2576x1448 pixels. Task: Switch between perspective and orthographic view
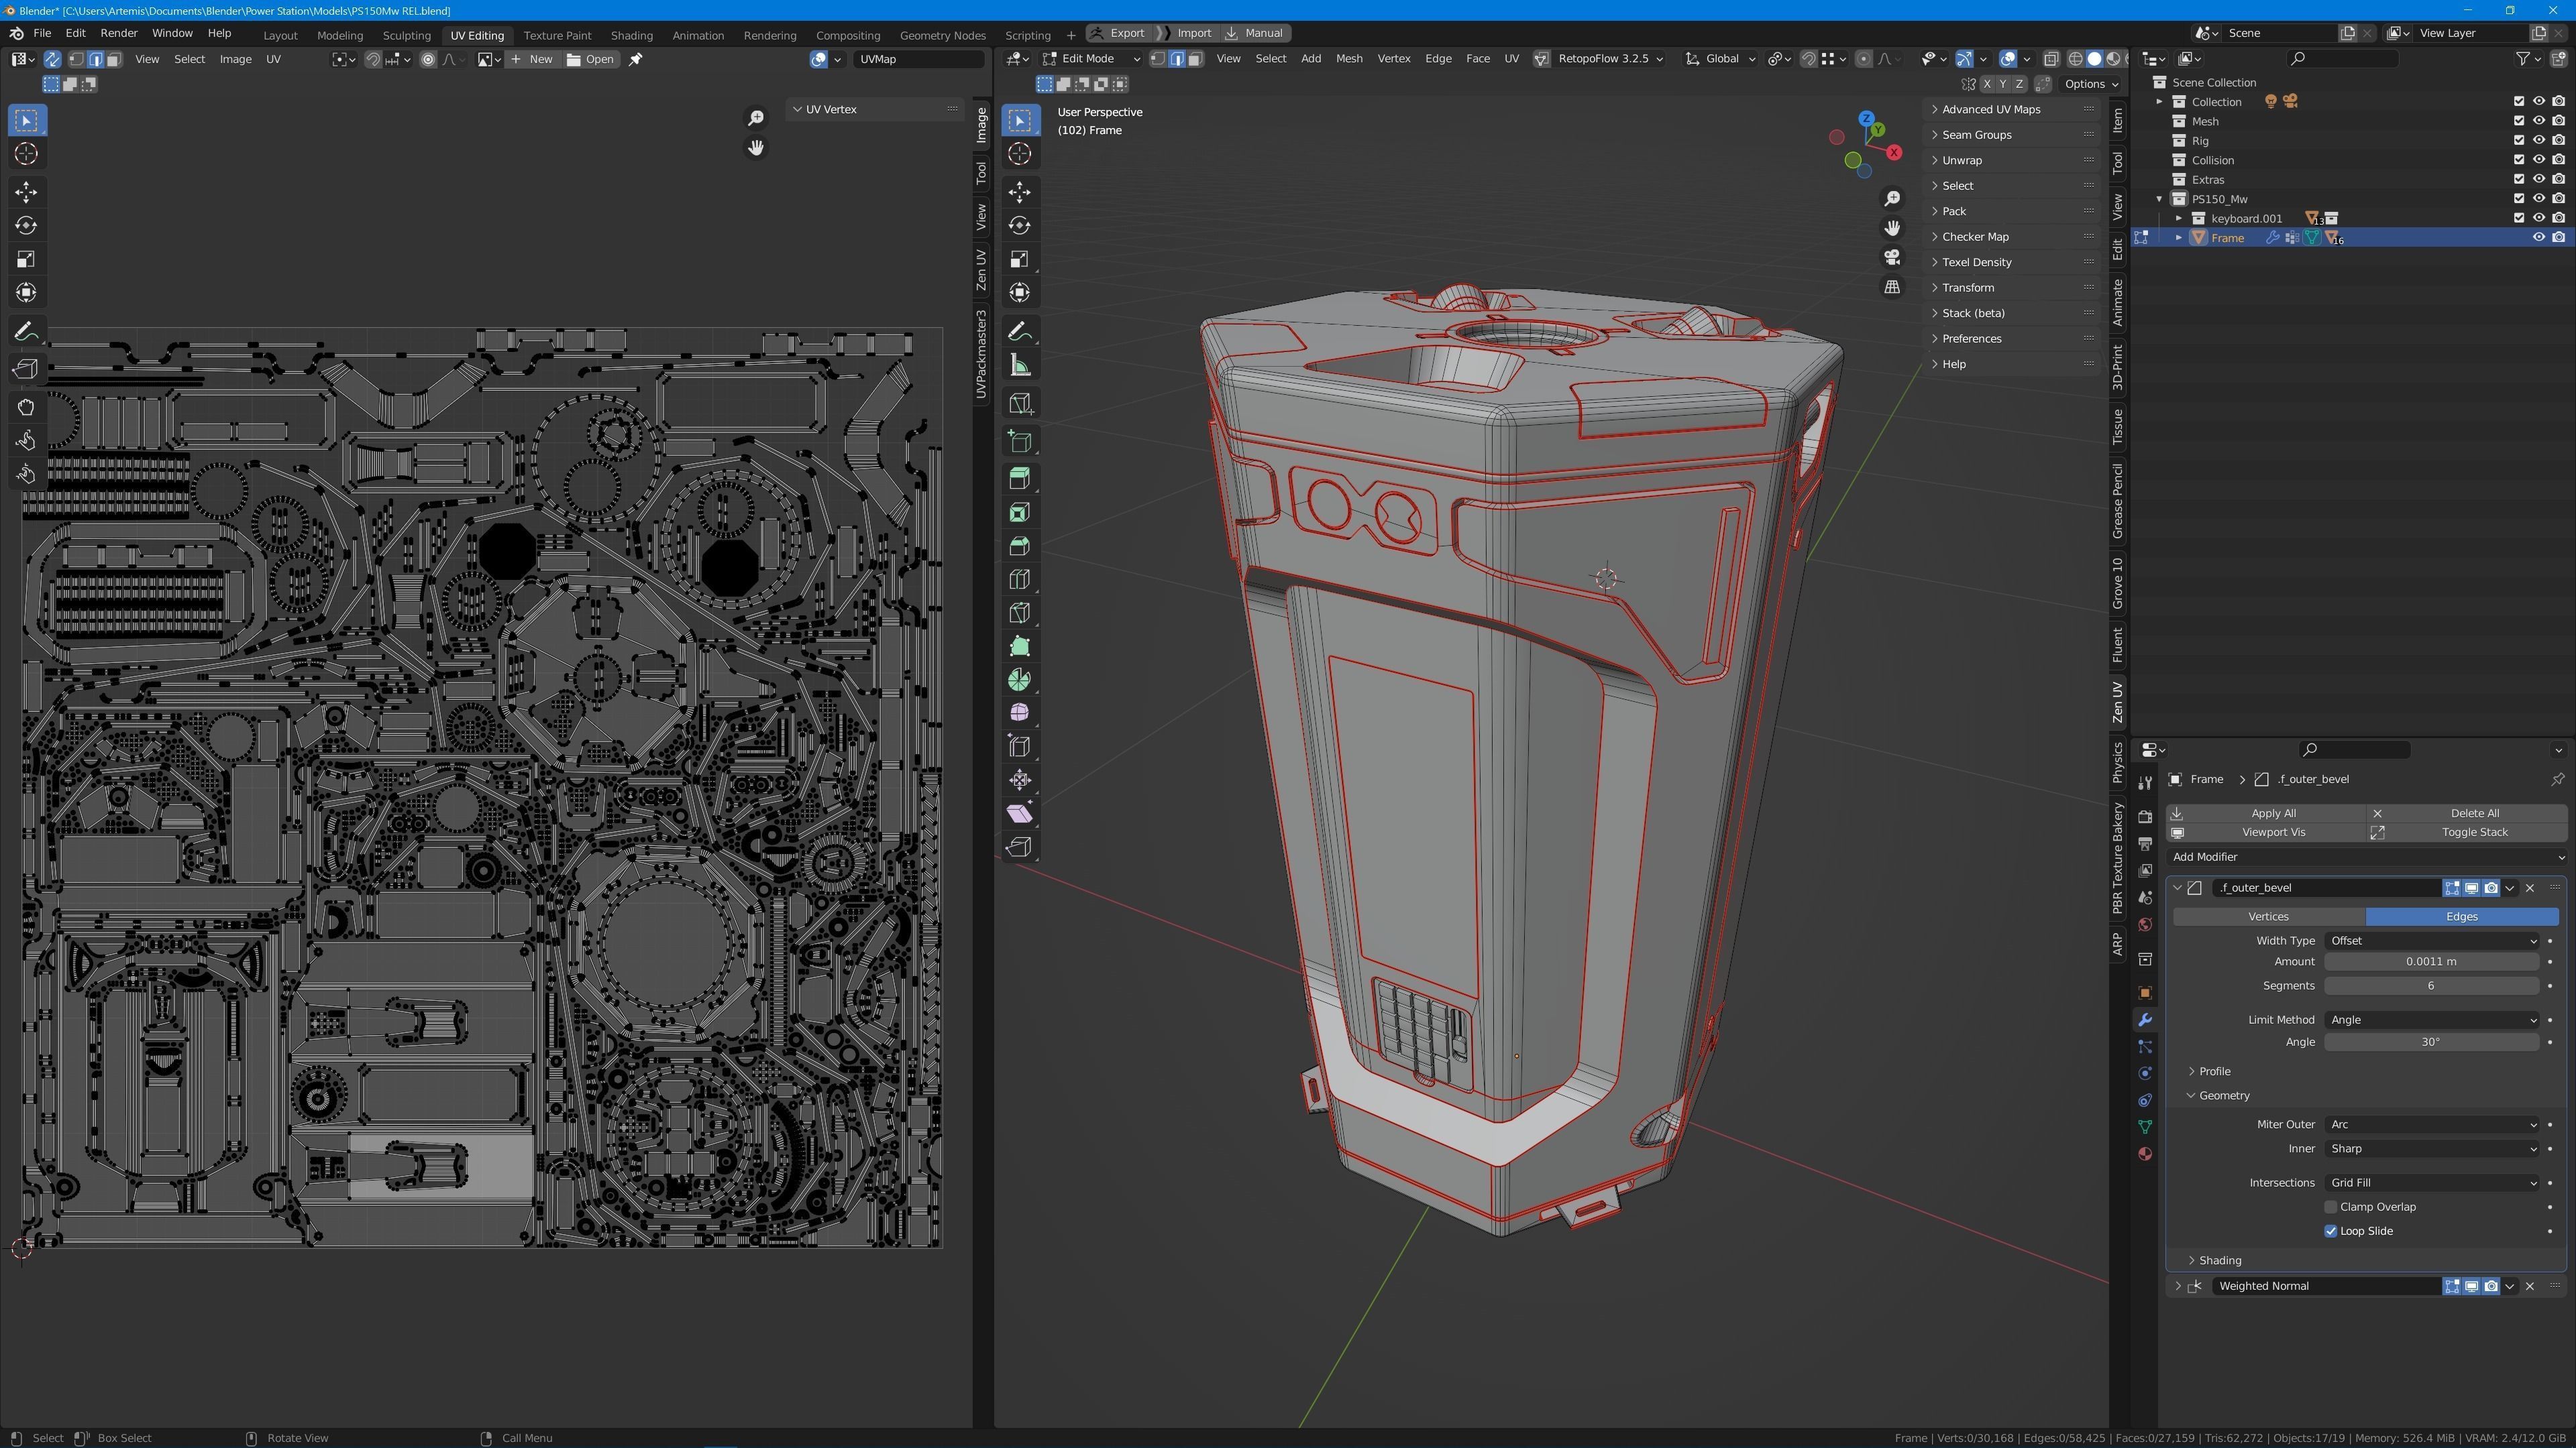(1892, 288)
